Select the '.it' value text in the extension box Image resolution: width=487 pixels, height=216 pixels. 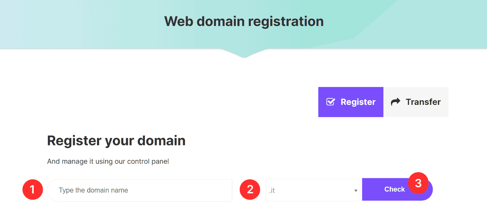(272, 190)
